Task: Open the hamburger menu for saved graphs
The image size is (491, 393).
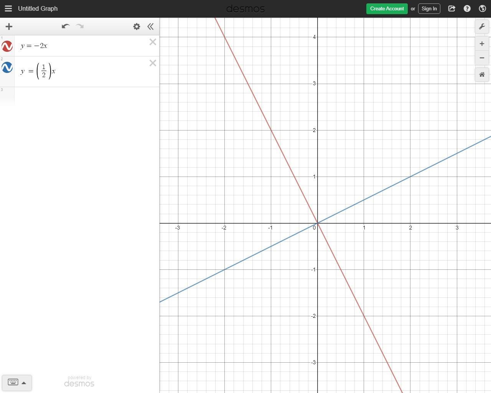Action: [x=8, y=8]
